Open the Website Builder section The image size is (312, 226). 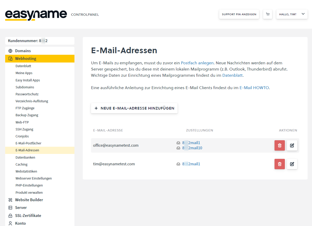click(29, 200)
